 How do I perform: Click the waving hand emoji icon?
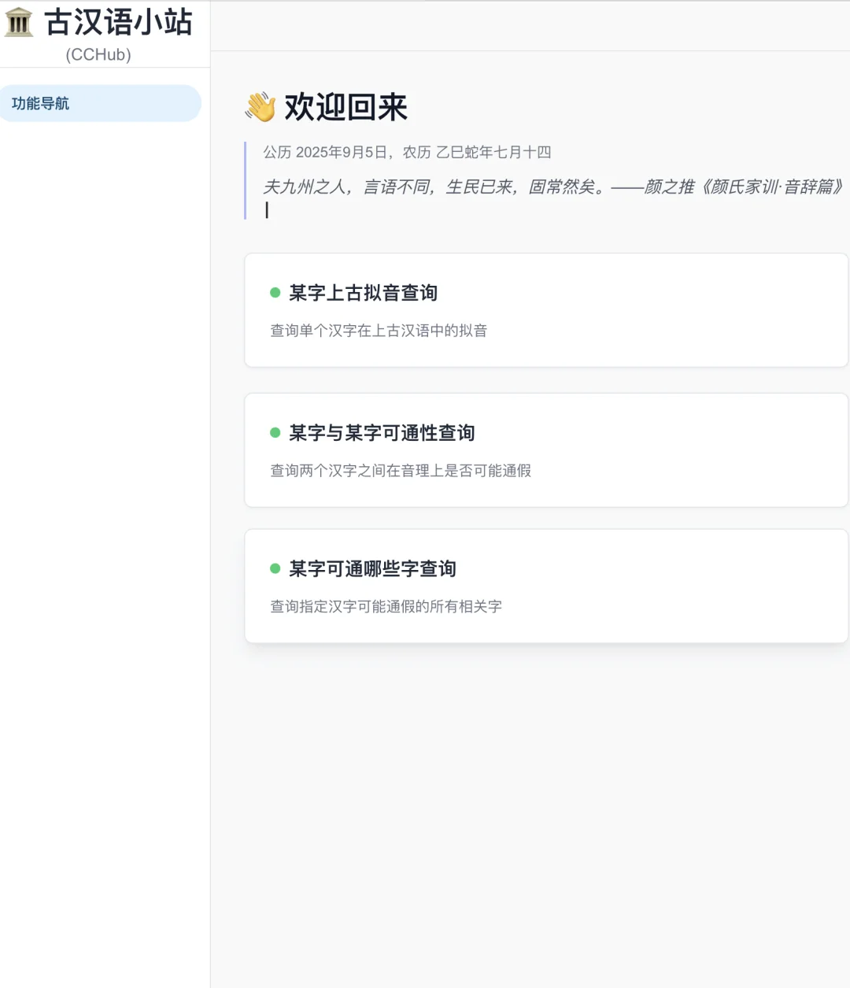pyautogui.click(x=261, y=107)
